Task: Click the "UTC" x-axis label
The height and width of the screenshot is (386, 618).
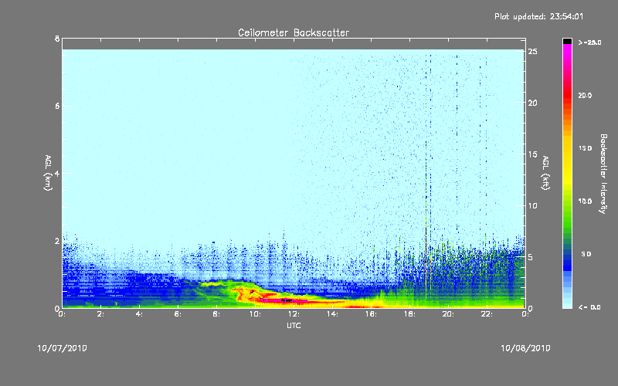Action: (294, 325)
